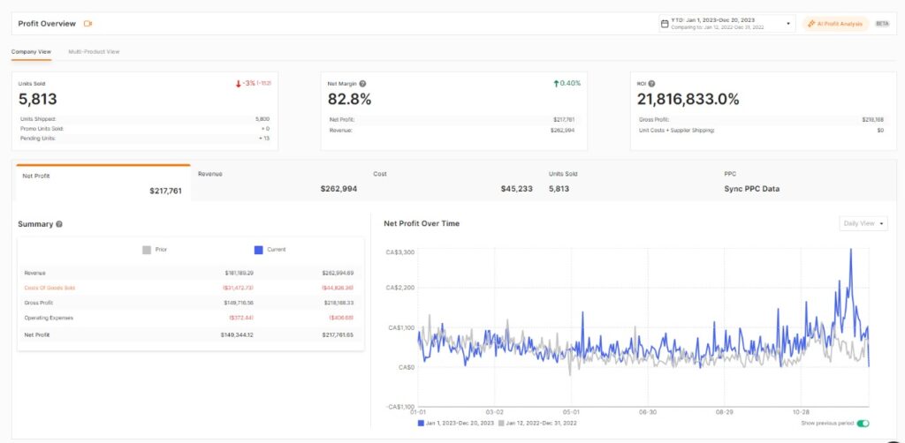This screenshot has width=905, height=443.
Task: Click the $45,233 Cost value
Action: [x=516, y=188]
